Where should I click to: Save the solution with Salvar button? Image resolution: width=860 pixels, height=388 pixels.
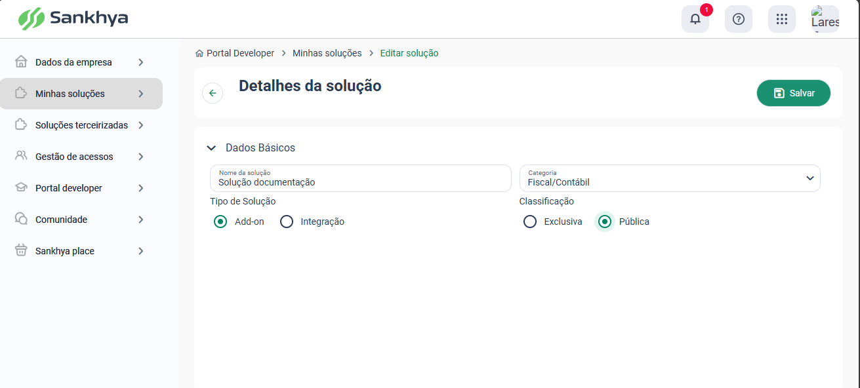point(794,93)
